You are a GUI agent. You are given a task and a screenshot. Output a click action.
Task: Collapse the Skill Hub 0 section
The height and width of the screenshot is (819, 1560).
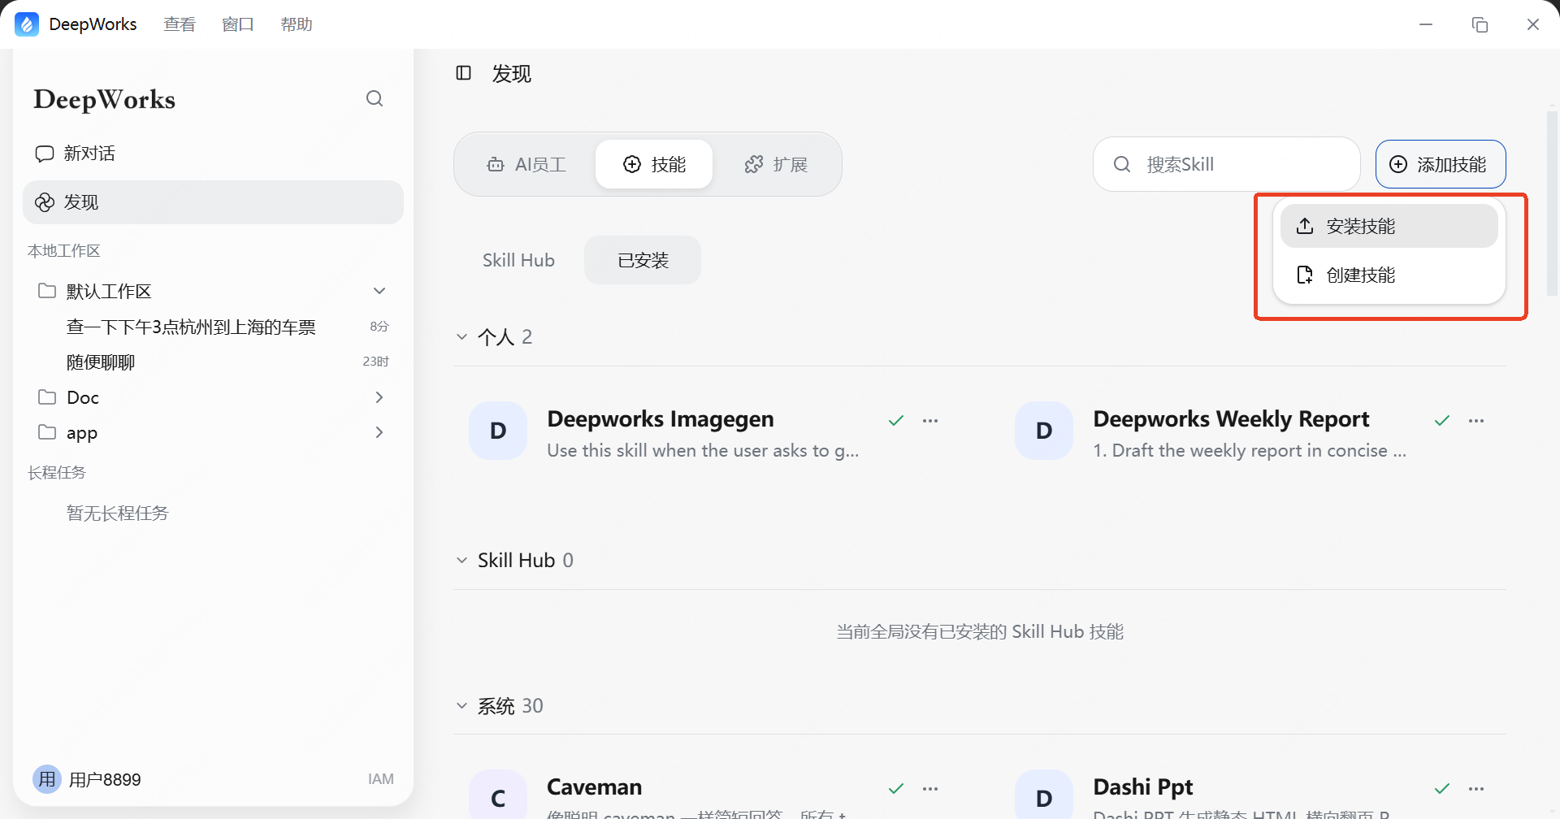click(462, 560)
